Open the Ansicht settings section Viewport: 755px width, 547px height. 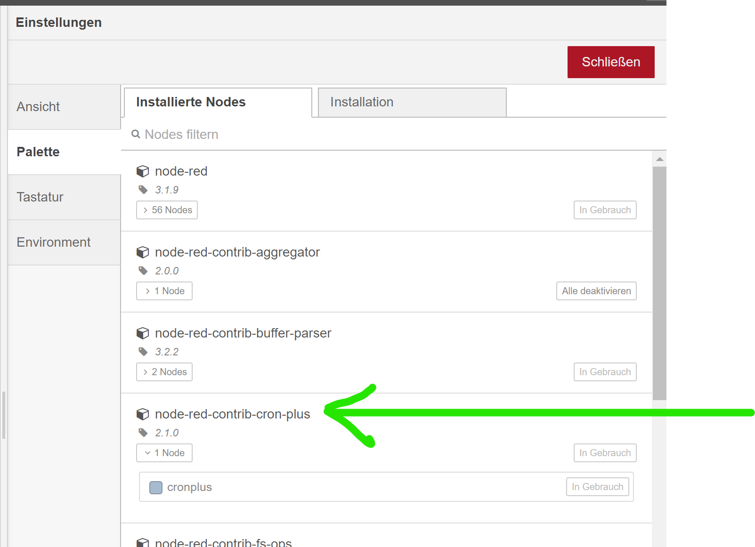pos(64,107)
